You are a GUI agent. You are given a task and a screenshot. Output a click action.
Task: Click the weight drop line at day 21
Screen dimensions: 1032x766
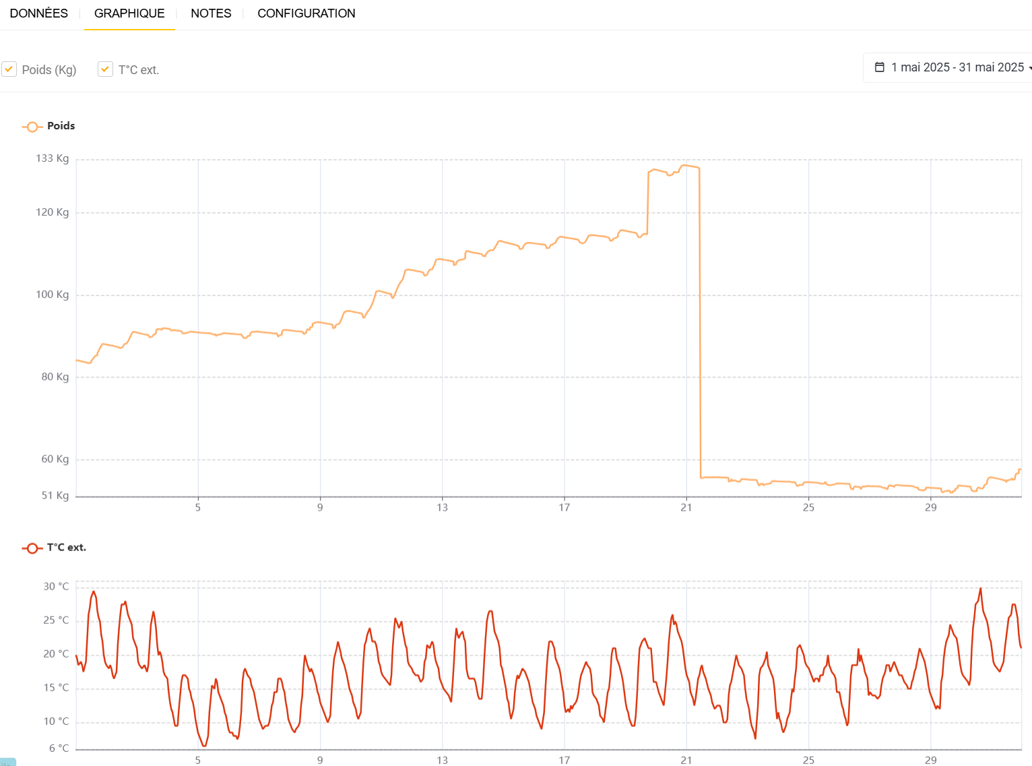point(700,323)
